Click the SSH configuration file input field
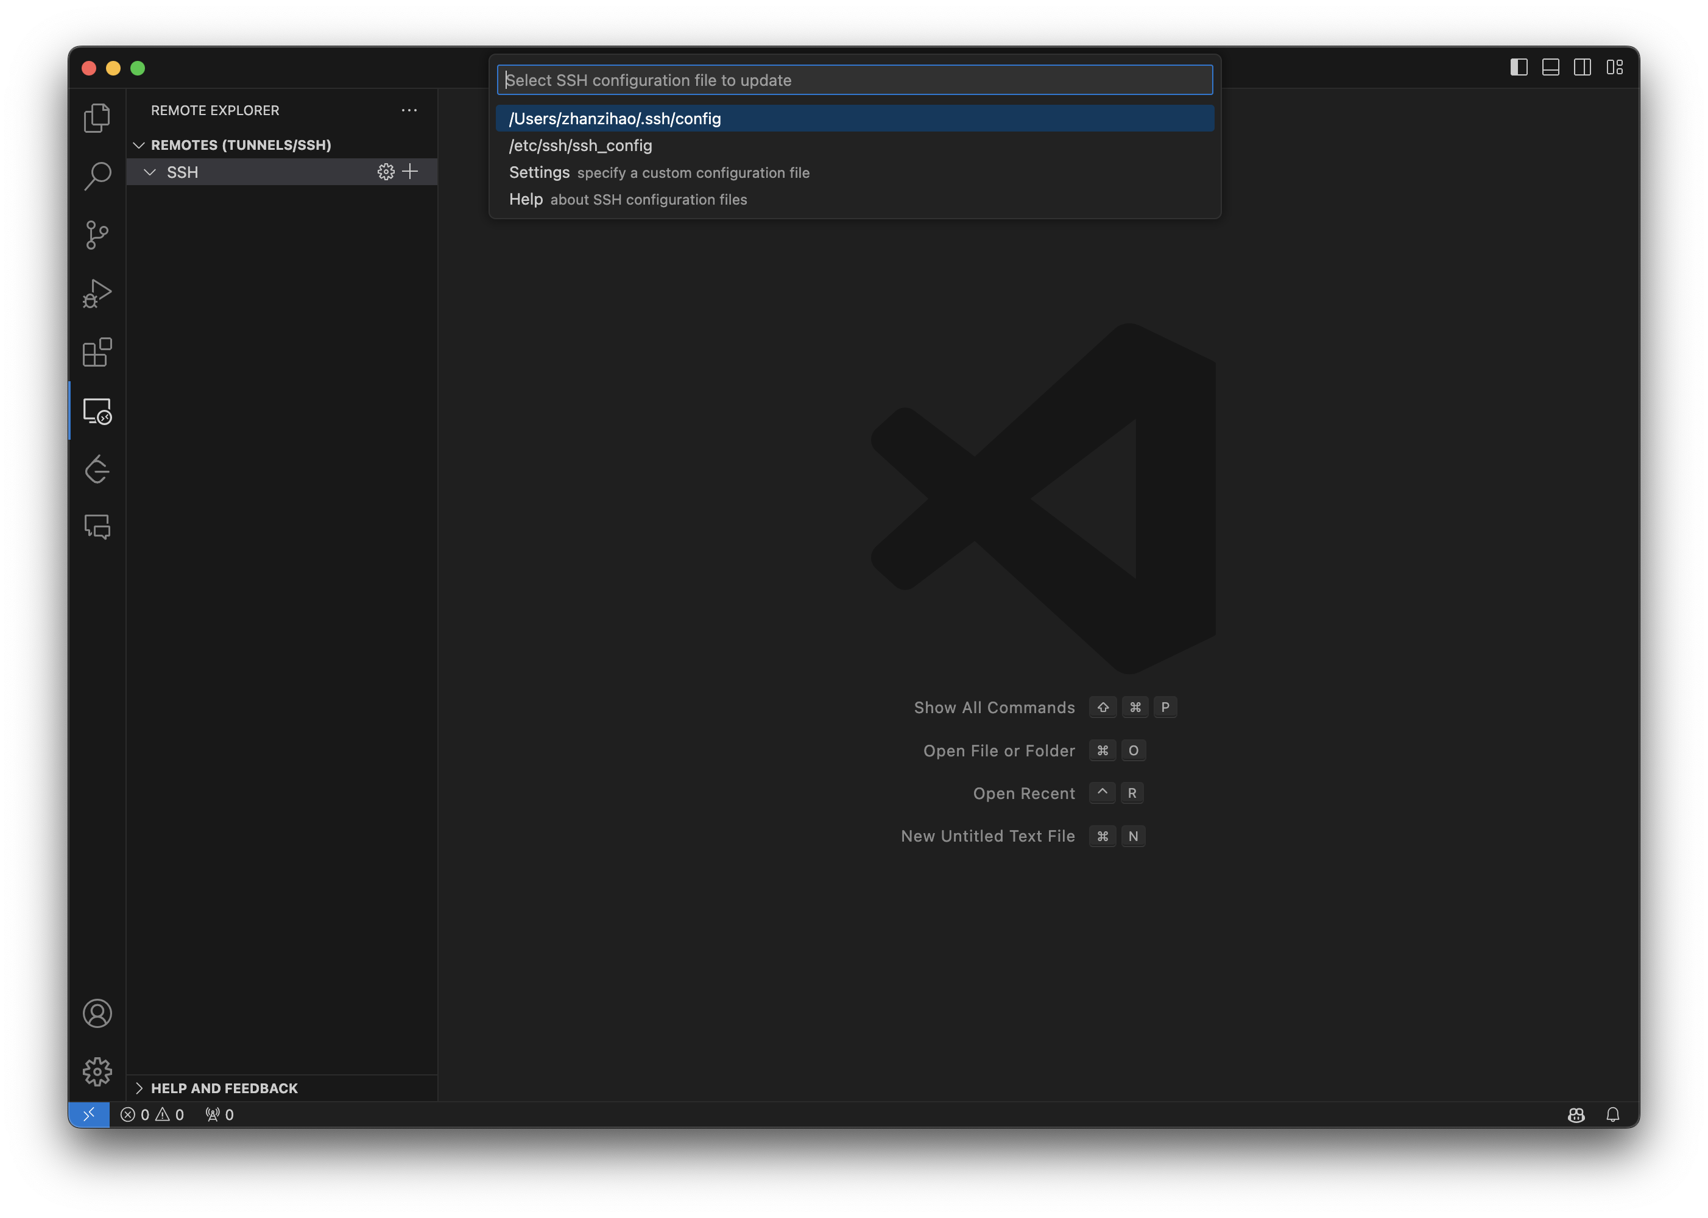The image size is (1708, 1218). point(853,80)
